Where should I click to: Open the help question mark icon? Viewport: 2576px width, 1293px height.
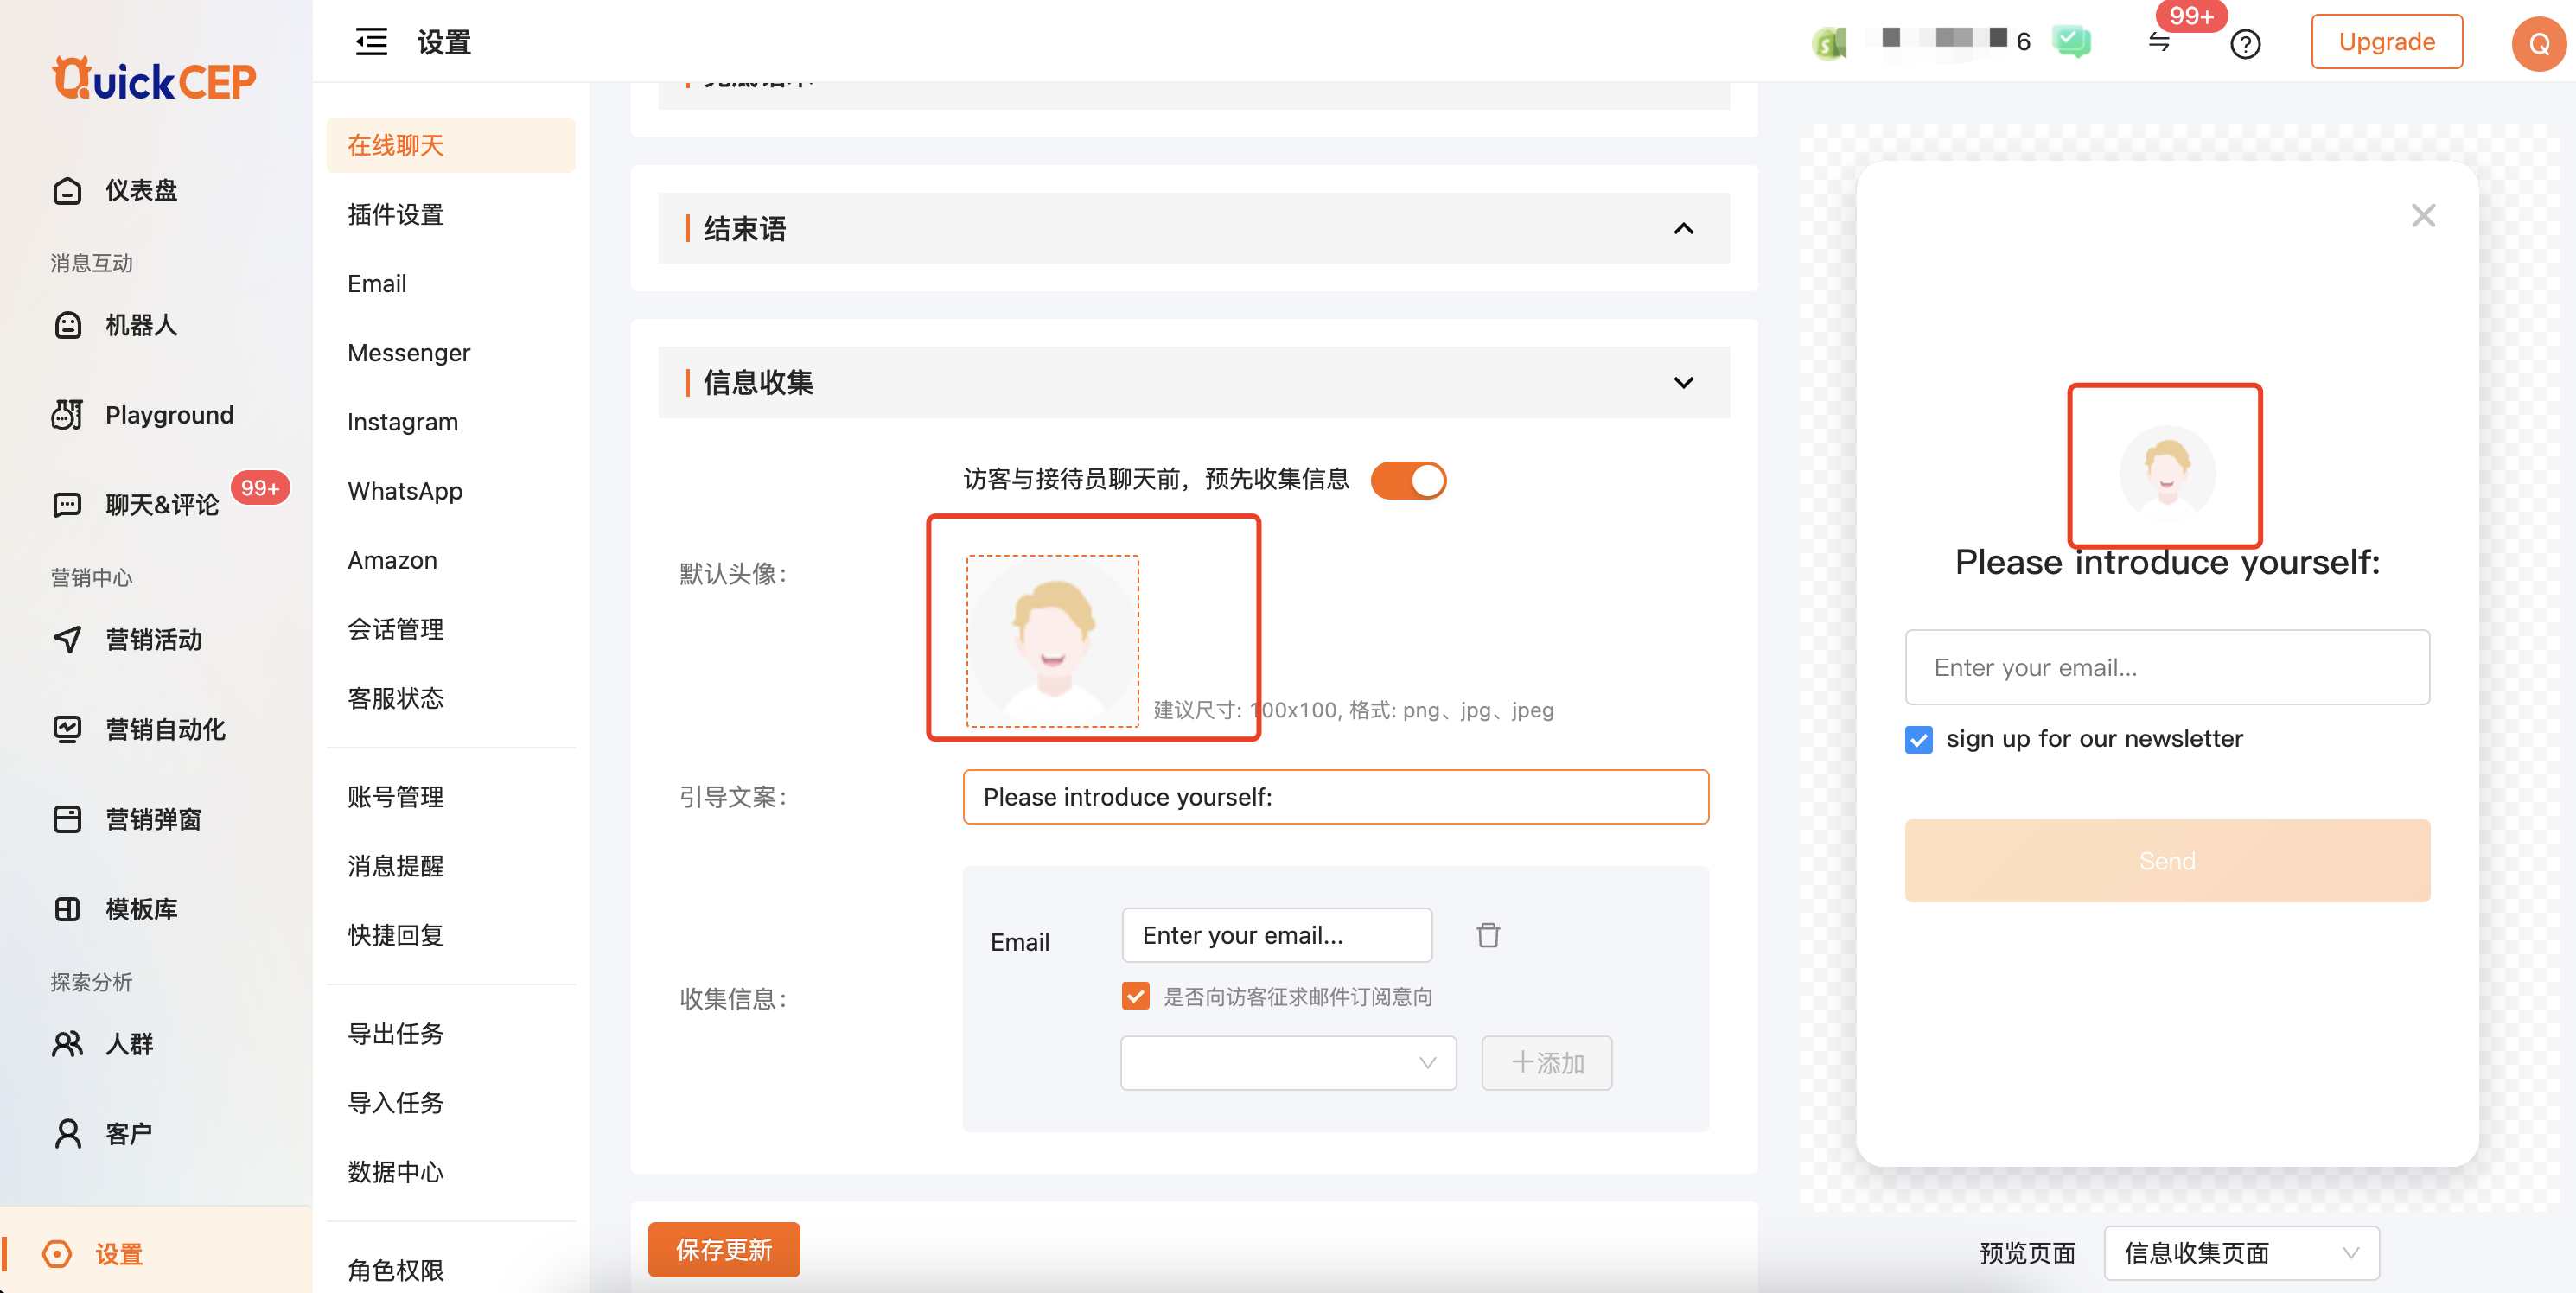tap(2245, 44)
